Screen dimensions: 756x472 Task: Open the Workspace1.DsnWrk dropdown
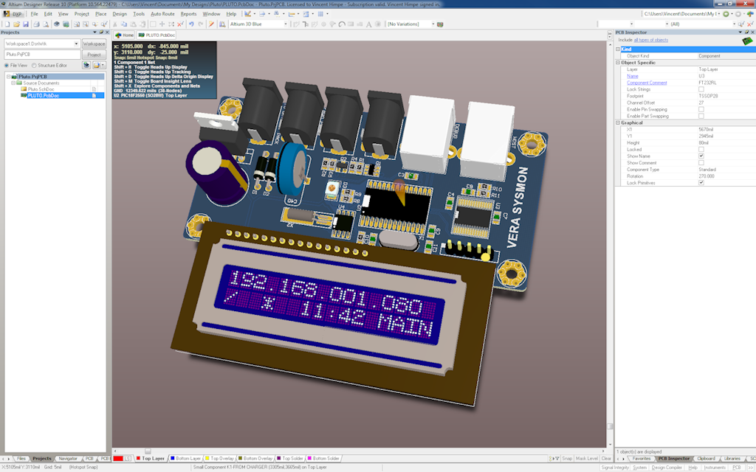click(x=76, y=44)
